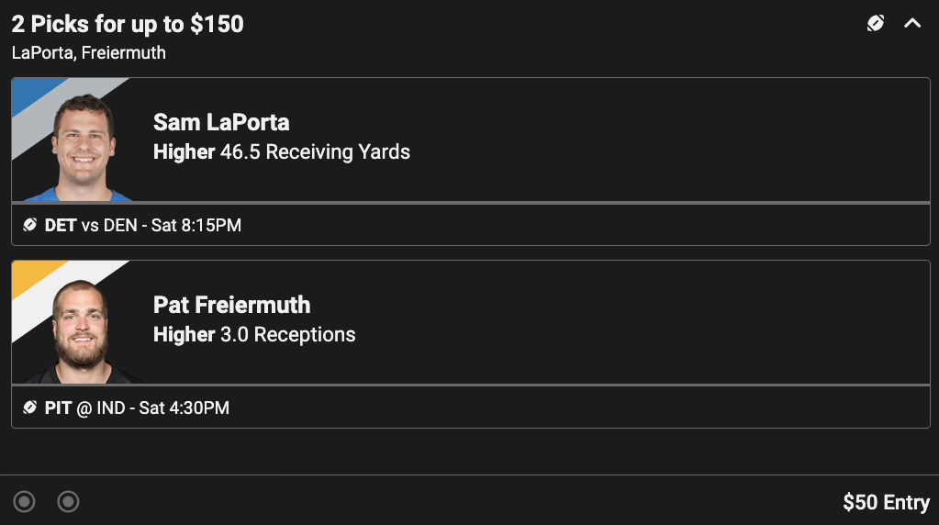
Task: Click the "LaPorta, Freiermuth" subtitle
Action: pyautogui.click(x=89, y=52)
